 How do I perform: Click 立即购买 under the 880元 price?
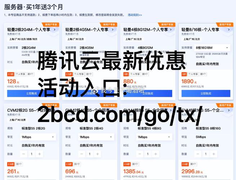pyautogui.click(x=148, y=94)
